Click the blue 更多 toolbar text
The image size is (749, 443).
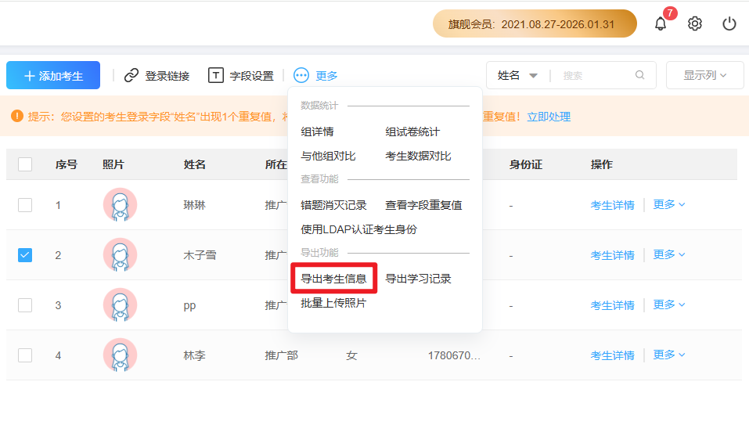pos(326,75)
